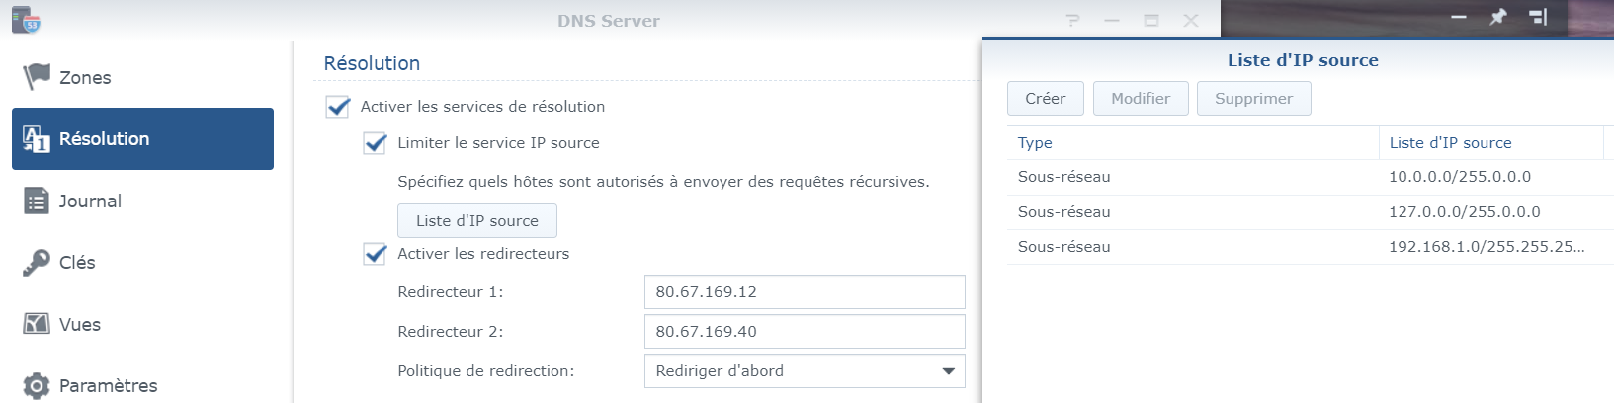
Task: Click the 'Politique de redirection:' label
Action: click(x=485, y=371)
